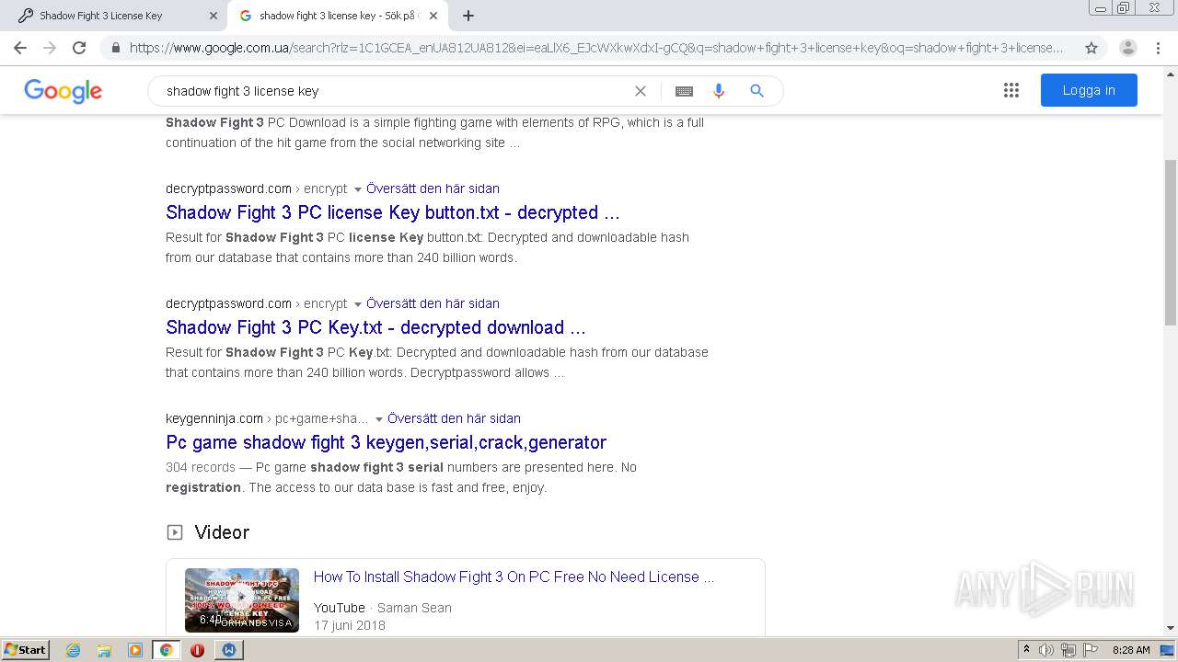Bookmark this page with the star icon
Image resolution: width=1178 pixels, height=662 pixels.
tap(1091, 48)
